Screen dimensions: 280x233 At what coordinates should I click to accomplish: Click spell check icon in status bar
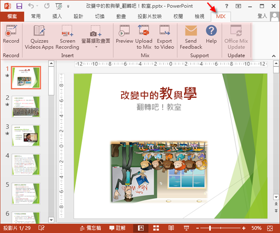click(42, 228)
